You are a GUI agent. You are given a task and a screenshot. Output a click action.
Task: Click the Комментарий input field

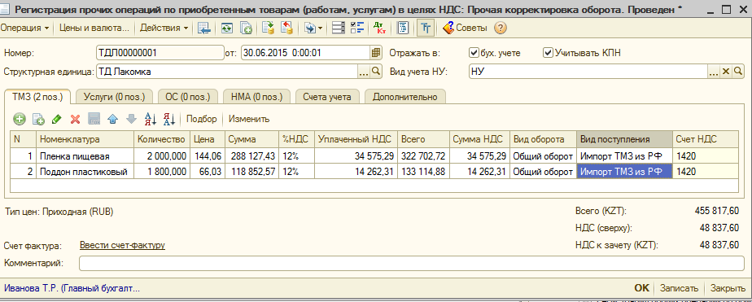click(x=412, y=263)
